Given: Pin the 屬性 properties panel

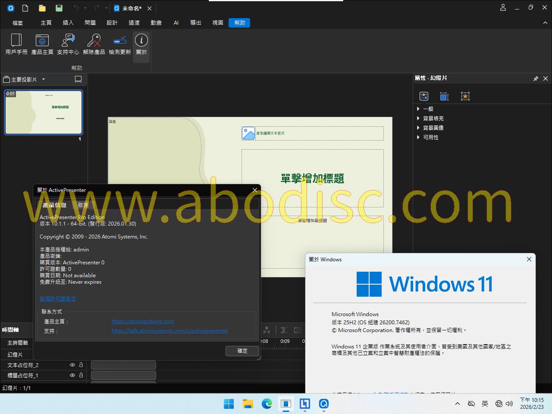Looking at the screenshot, I should [536, 78].
